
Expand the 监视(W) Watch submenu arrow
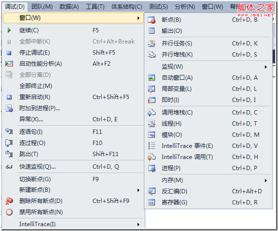pos(266,67)
